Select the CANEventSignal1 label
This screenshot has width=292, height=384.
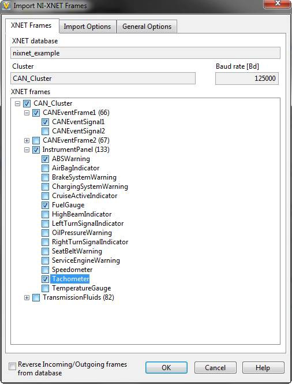click(x=78, y=122)
